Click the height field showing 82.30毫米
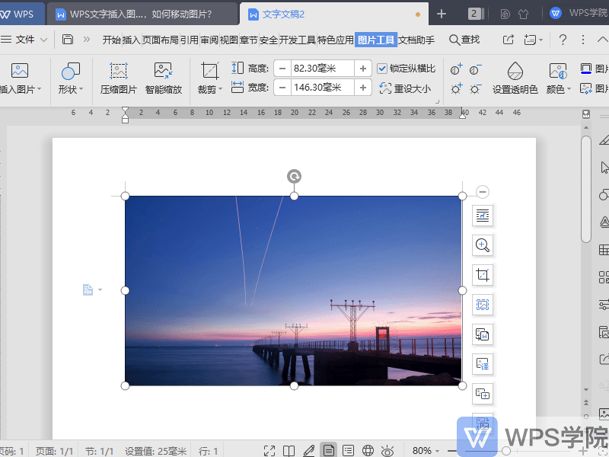The width and height of the screenshot is (609, 457). pyautogui.click(x=322, y=69)
